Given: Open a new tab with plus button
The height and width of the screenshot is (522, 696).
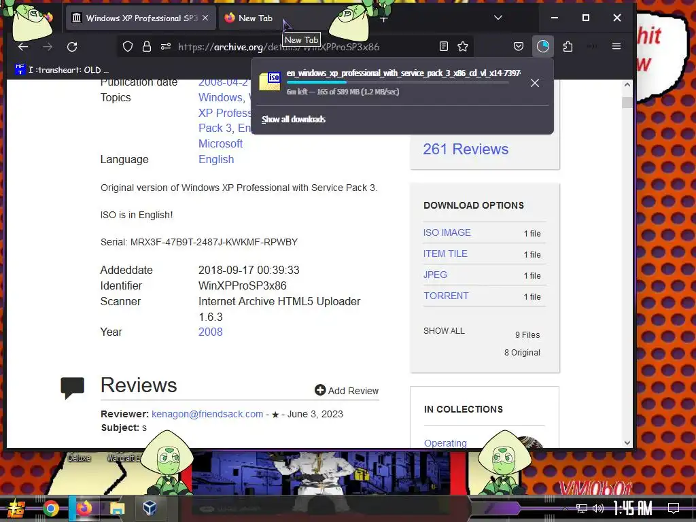Looking at the screenshot, I should pyautogui.click(x=384, y=18).
